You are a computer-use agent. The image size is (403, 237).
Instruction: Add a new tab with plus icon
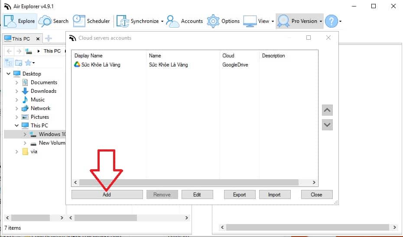(49, 38)
